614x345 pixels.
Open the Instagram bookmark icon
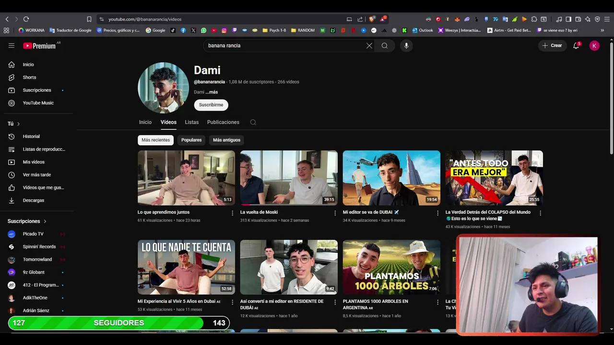[x=224, y=30]
